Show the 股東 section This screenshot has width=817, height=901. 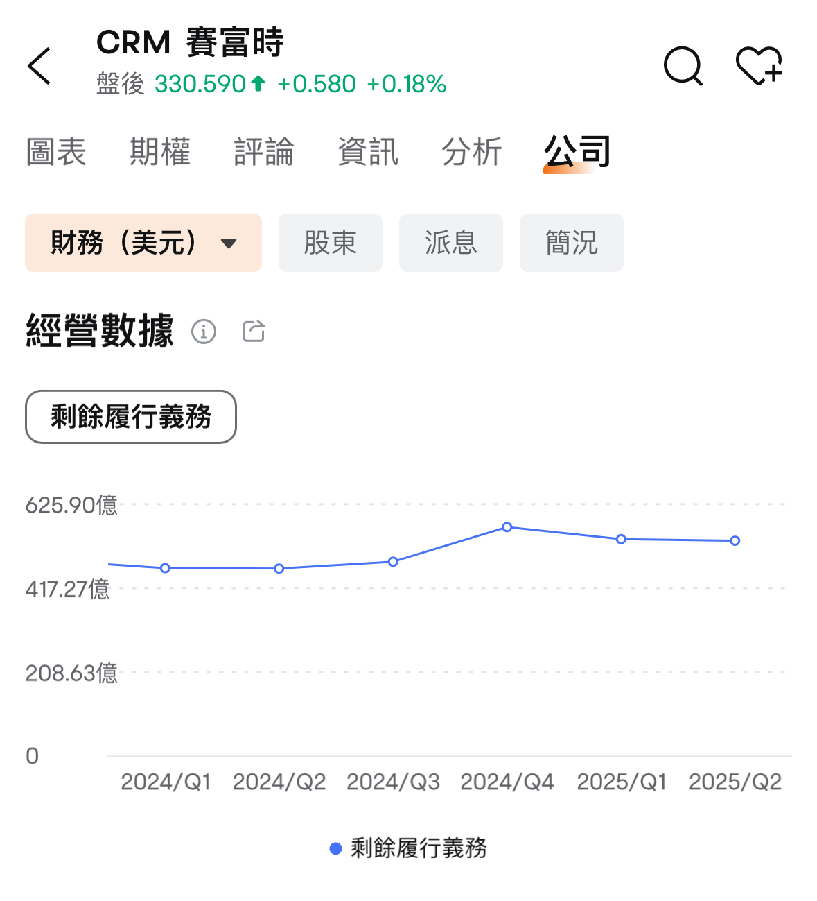tap(331, 243)
